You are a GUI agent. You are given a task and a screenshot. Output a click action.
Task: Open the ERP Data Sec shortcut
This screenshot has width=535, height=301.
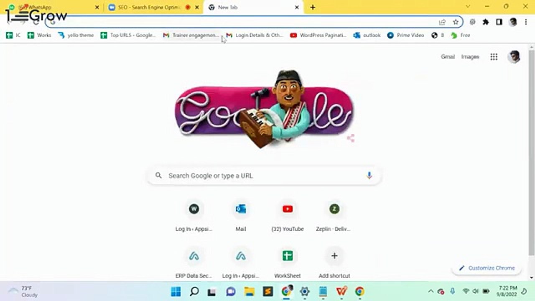click(x=194, y=263)
